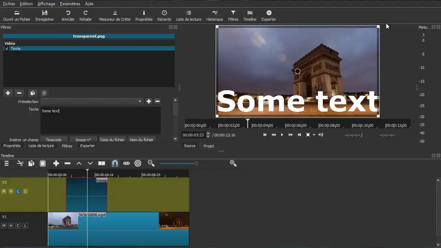Zoom out the timeline with magnifier icon
The width and height of the screenshot is (441, 248).
pyautogui.click(x=151, y=163)
